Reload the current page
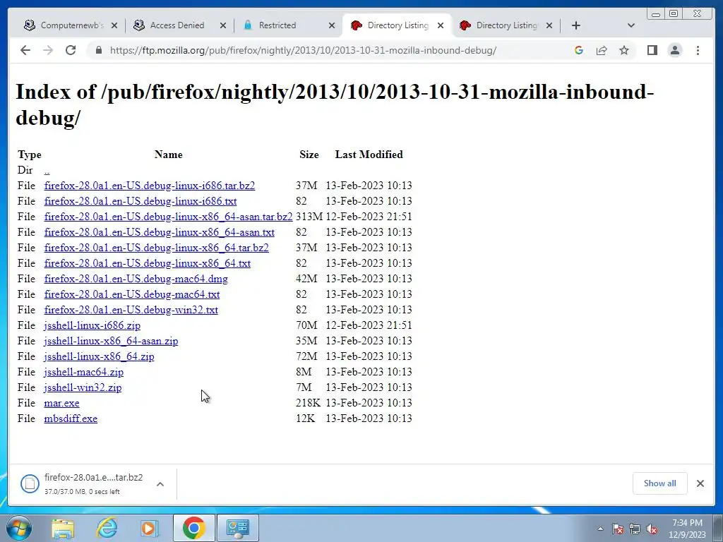The image size is (723, 542). coord(71,50)
